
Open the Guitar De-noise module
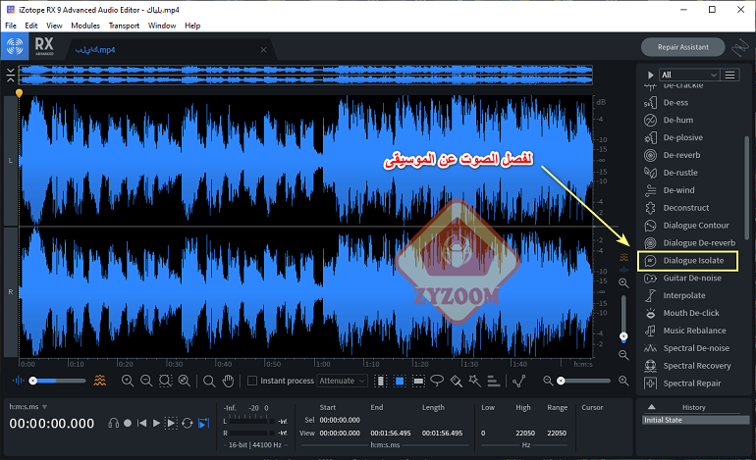coord(690,278)
